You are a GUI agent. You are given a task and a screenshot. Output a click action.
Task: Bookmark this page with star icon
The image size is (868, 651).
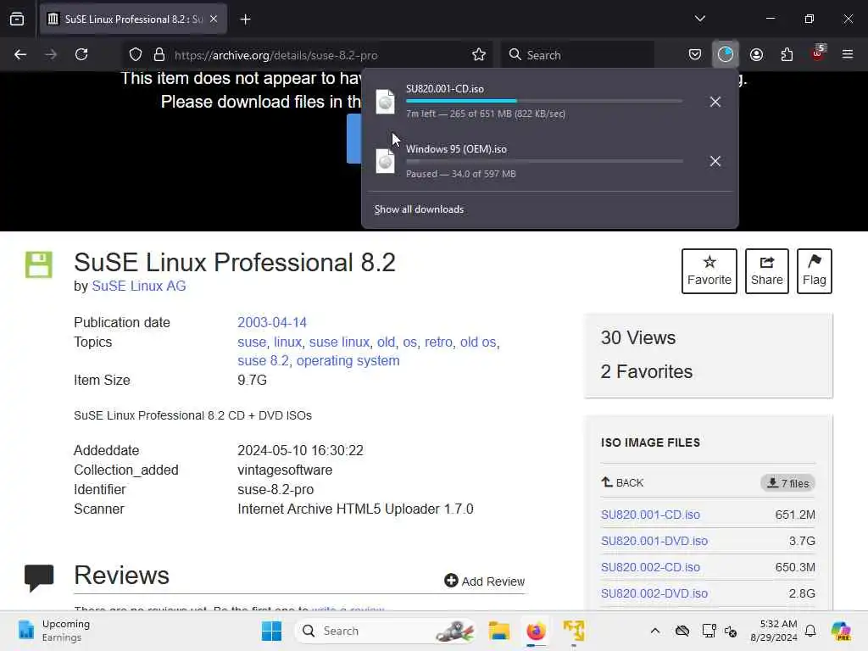click(x=479, y=54)
